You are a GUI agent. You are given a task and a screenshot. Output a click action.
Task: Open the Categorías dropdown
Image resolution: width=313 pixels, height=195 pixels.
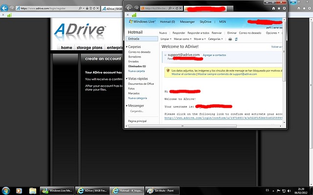[215, 39]
